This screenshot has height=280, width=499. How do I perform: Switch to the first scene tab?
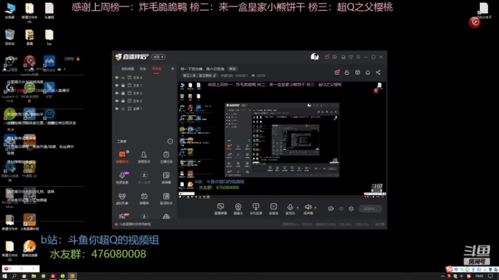click(x=128, y=68)
